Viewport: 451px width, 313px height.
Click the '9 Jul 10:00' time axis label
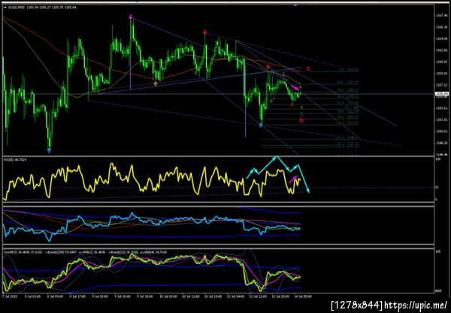click(121, 296)
